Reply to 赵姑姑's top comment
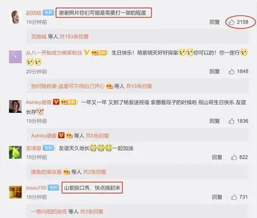 coord(214,22)
